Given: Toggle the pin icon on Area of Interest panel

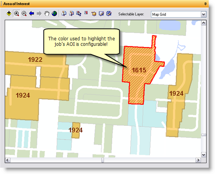Looking at the screenshot, I should point(205,4).
